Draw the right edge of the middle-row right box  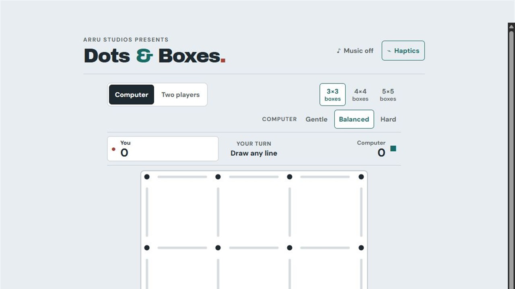(361, 274)
